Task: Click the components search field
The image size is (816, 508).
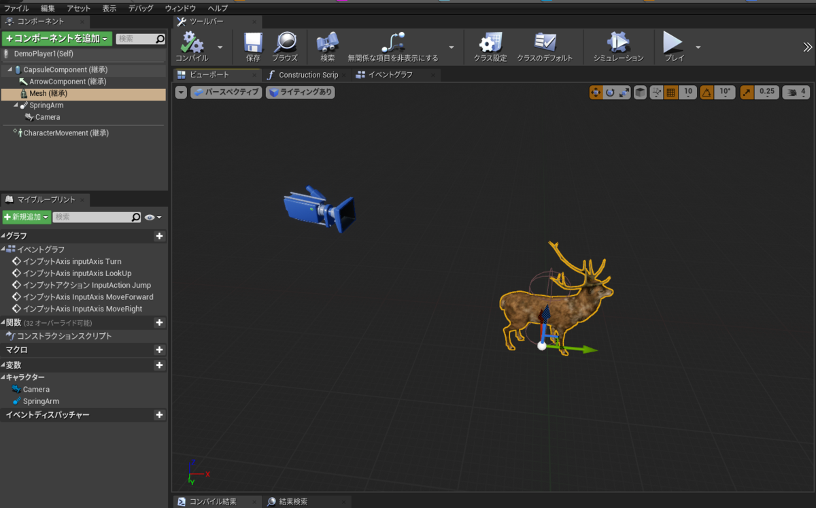Action: (x=140, y=39)
